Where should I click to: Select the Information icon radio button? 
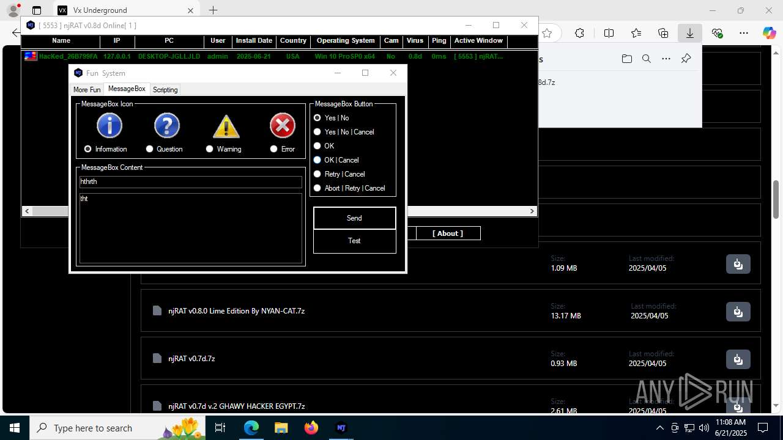[x=87, y=149]
